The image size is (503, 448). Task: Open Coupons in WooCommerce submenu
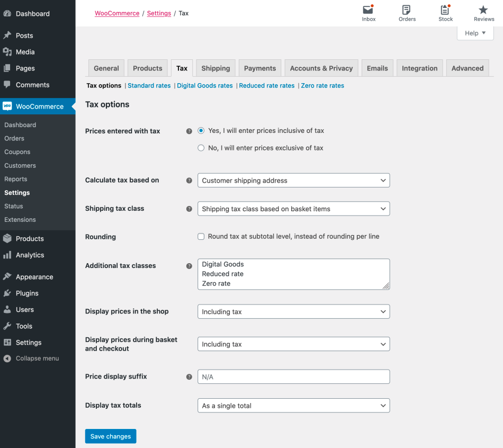tap(17, 152)
